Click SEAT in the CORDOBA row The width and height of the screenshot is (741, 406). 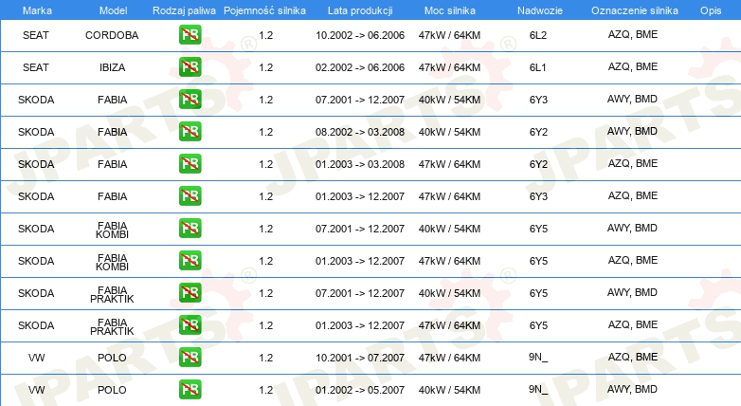tap(36, 35)
